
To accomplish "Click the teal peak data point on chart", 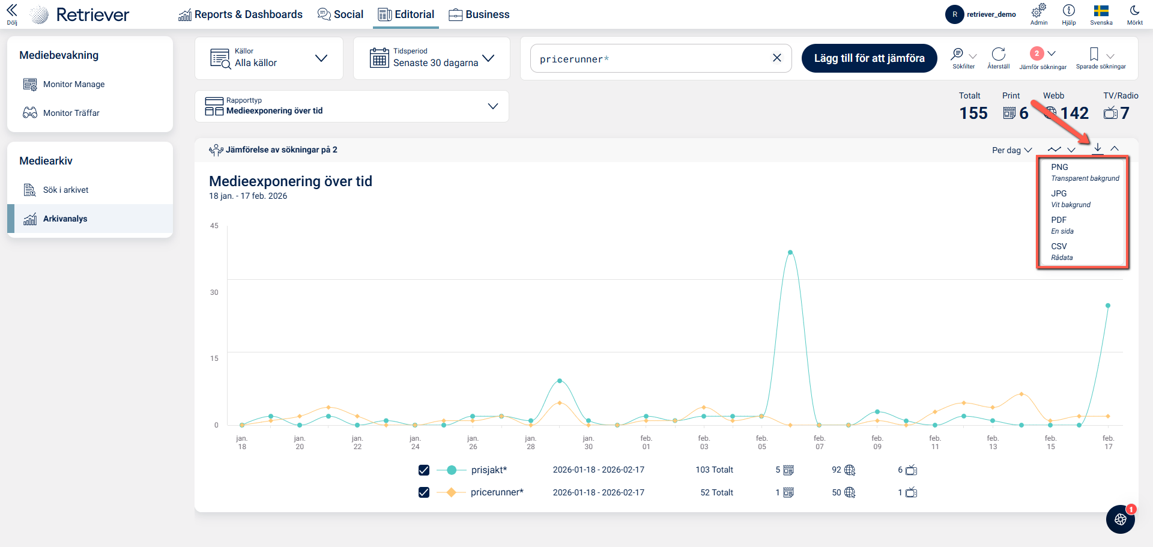I will tap(790, 253).
